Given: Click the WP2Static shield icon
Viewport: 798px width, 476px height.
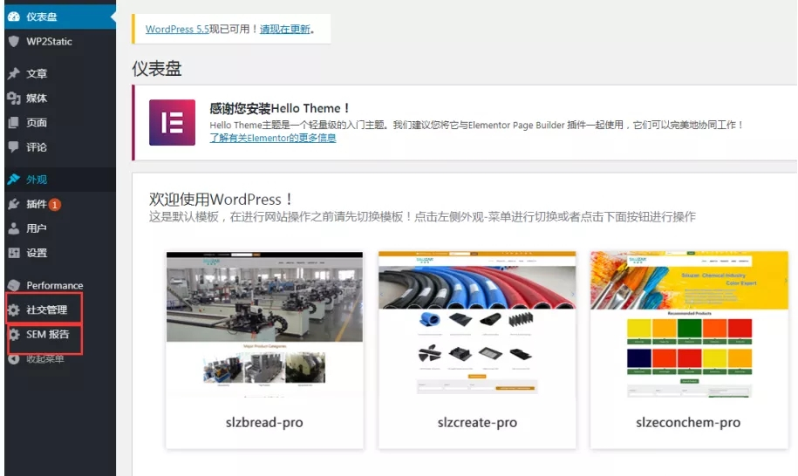Looking at the screenshot, I should tap(14, 41).
